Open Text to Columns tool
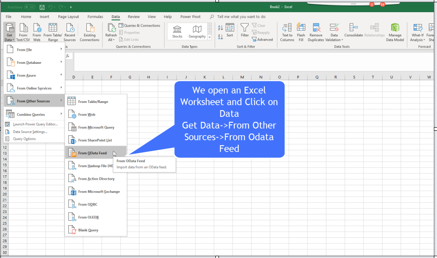437x258 pixels. point(287,32)
